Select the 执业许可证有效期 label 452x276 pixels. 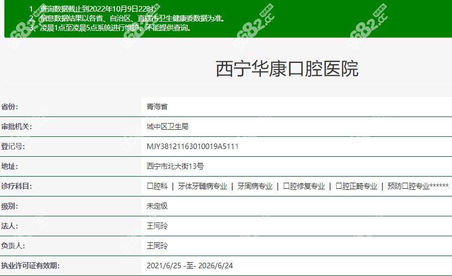pyautogui.click(x=30, y=266)
